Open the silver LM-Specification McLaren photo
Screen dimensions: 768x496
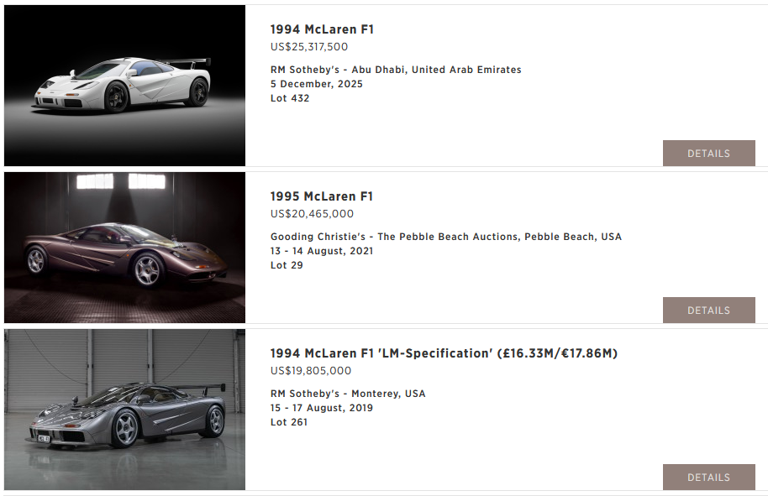coord(124,410)
